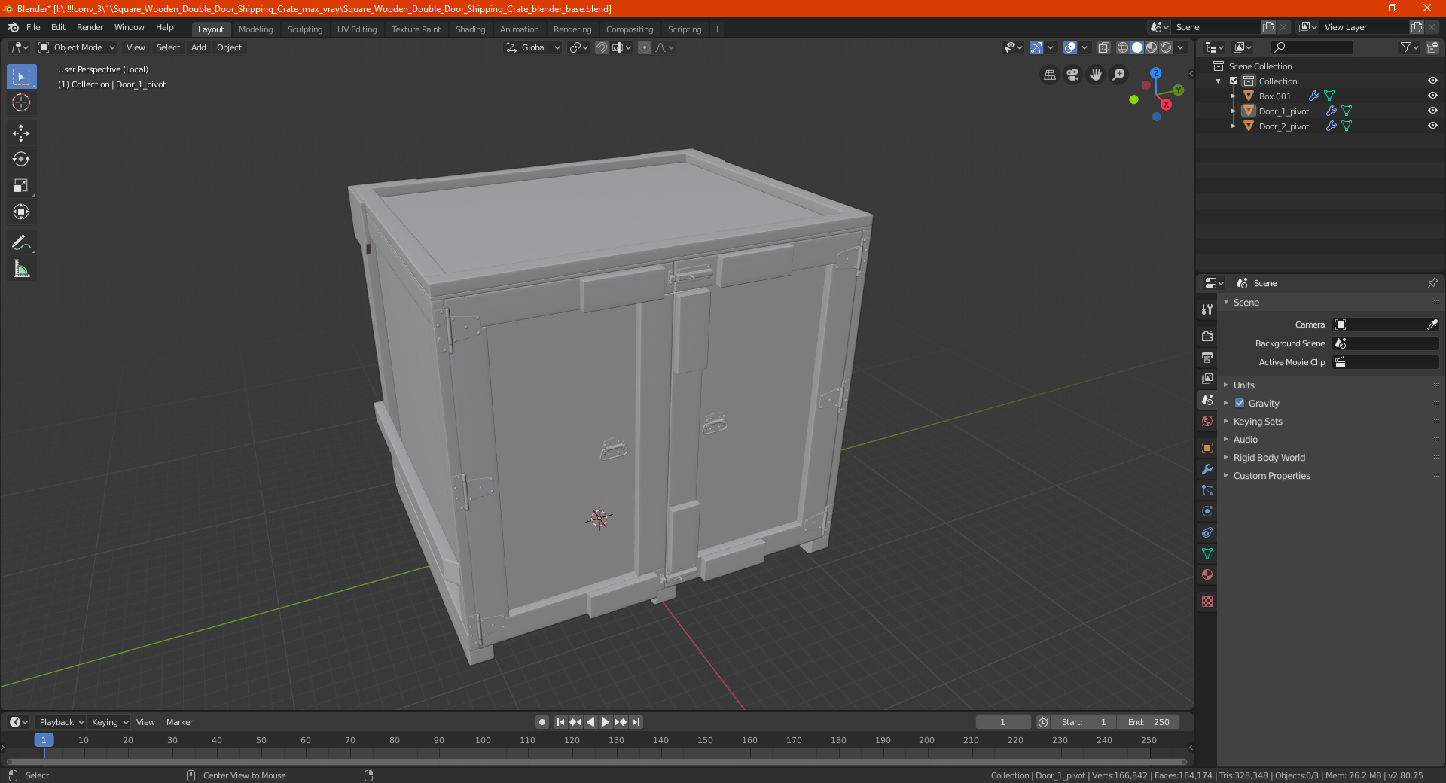Click the current frame number field
The image size is (1446, 783).
click(x=1003, y=722)
